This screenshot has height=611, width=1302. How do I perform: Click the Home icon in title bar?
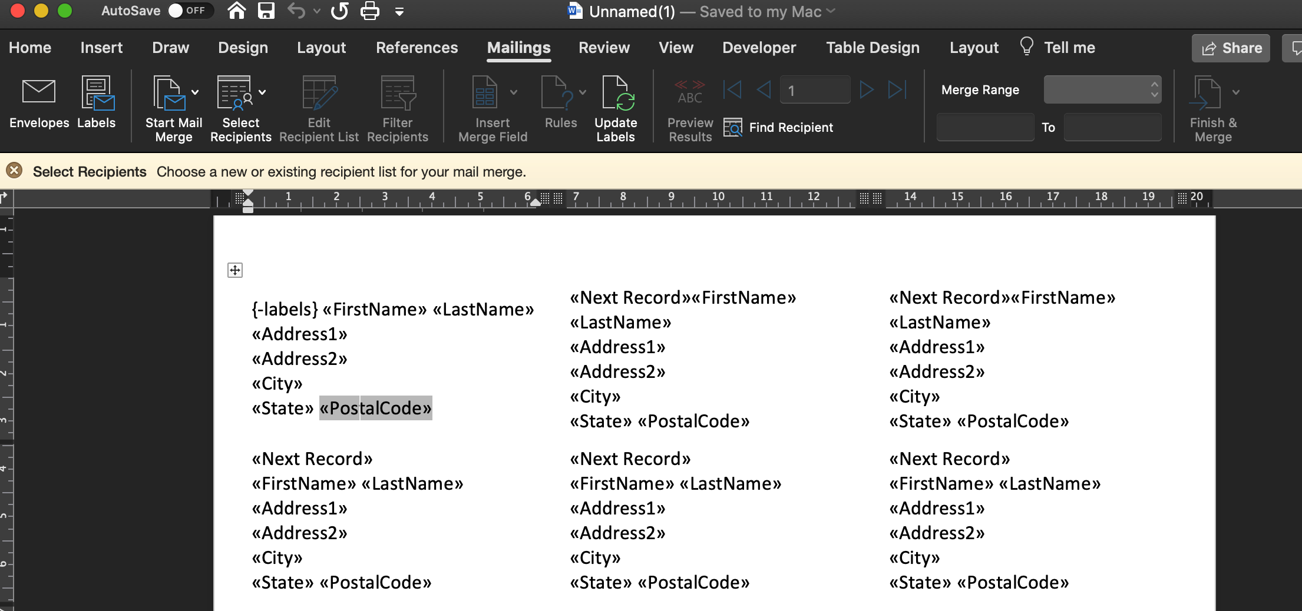point(237,11)
